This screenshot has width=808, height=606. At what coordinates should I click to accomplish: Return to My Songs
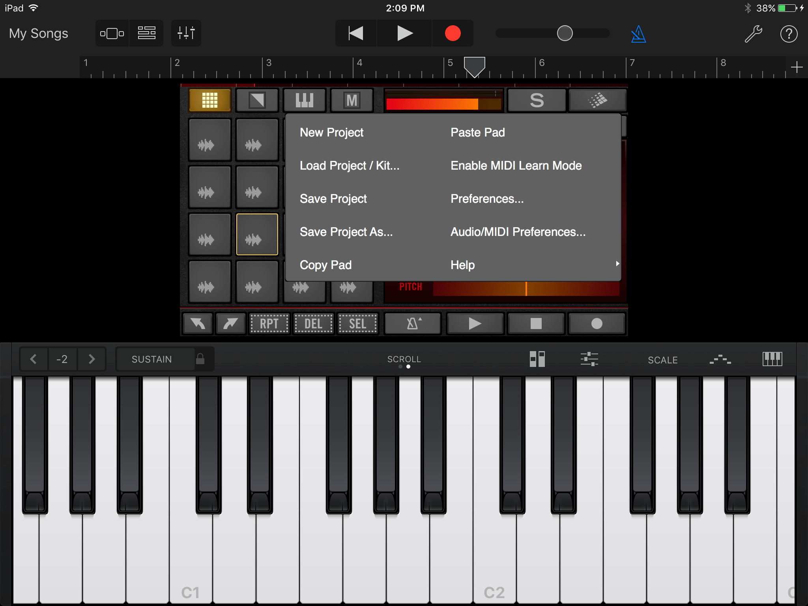38,33
